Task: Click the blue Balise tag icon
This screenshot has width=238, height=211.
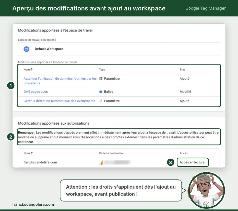Action: (x=101, y=92)
